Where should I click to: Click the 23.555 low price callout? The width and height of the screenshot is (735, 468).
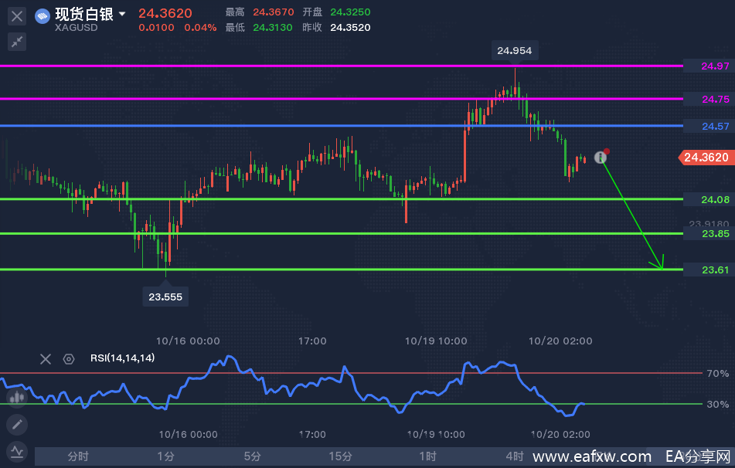tap(165, 297)
